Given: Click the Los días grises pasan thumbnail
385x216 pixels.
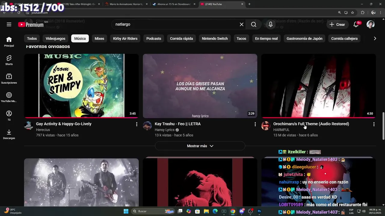Looking at the screenshot, I should click(200, 86).
